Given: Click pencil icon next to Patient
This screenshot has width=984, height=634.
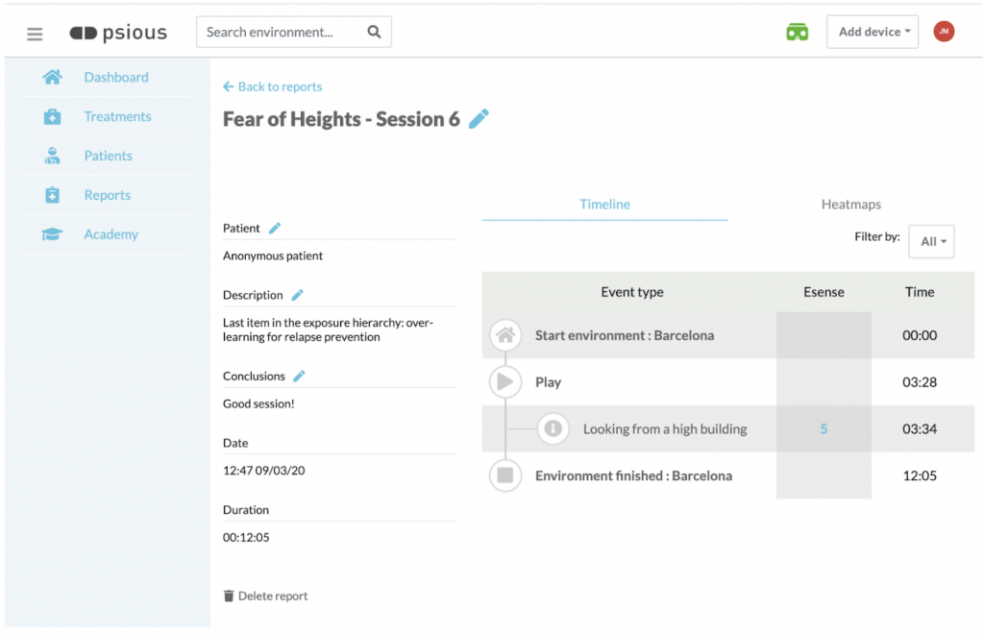Looking at the screenshot, I should [275, 228].
